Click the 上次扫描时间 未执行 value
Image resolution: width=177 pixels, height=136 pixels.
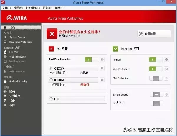point(84,73)
